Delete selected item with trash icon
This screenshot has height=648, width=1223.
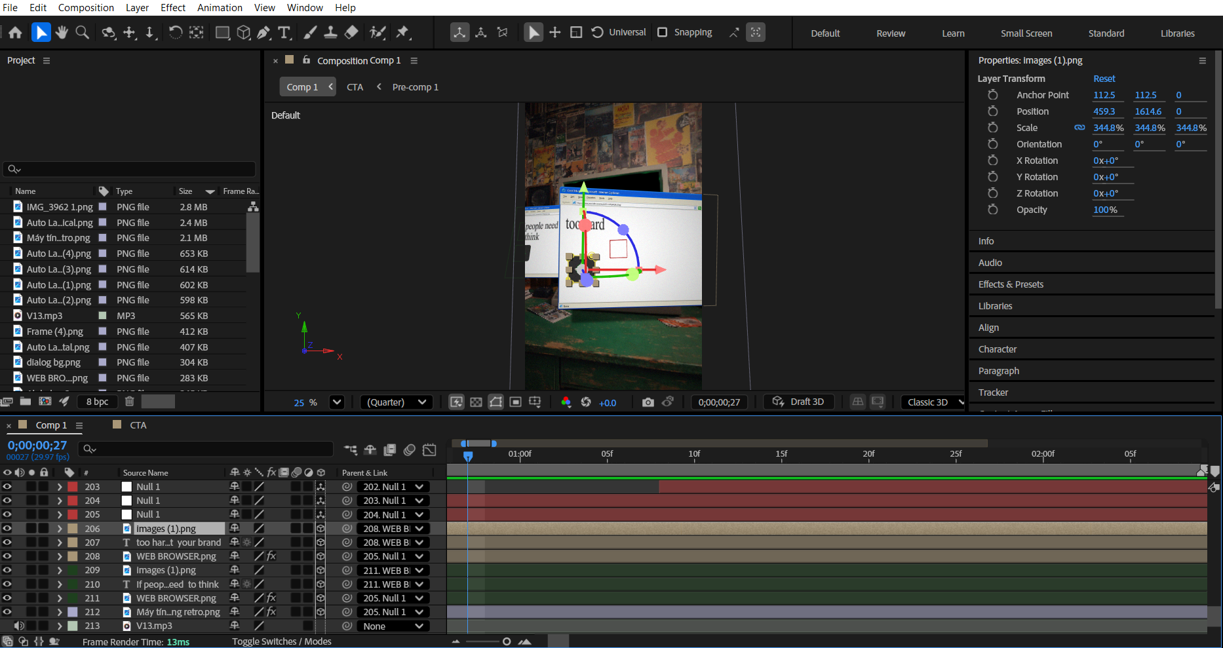130,402
